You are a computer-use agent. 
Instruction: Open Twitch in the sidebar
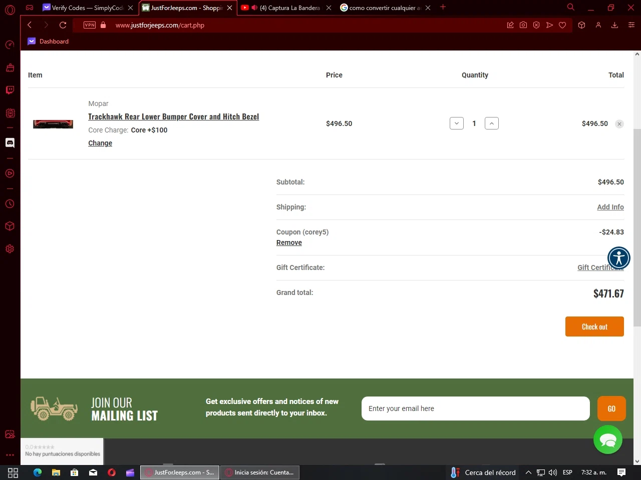click(10, 90)
